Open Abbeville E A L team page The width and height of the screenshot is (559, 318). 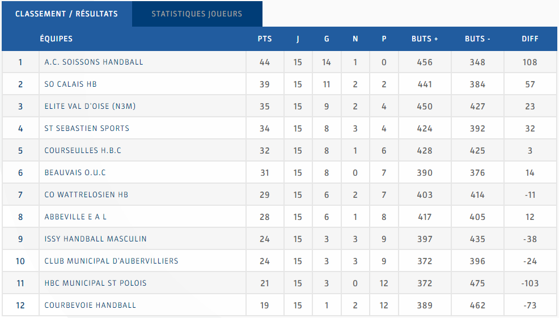pos(75,217)
